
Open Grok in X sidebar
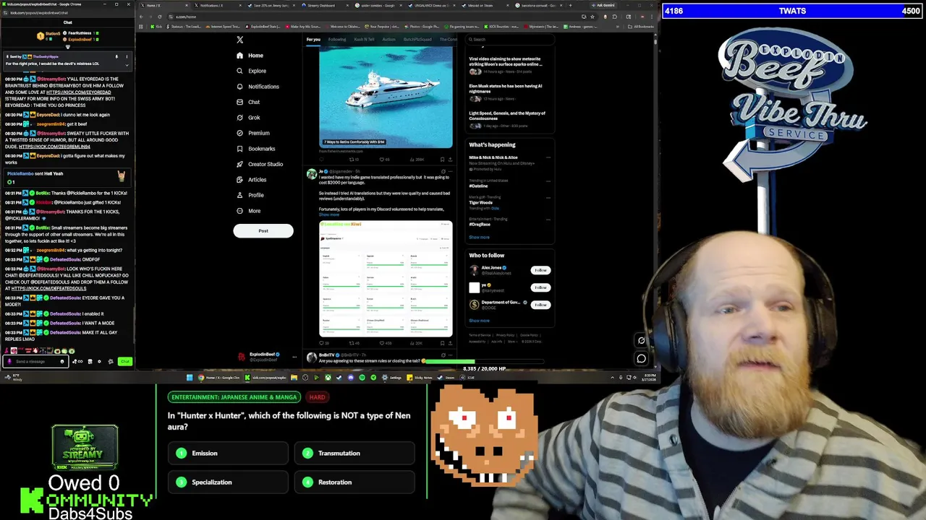pyautogui.click(x=248, y=118)
